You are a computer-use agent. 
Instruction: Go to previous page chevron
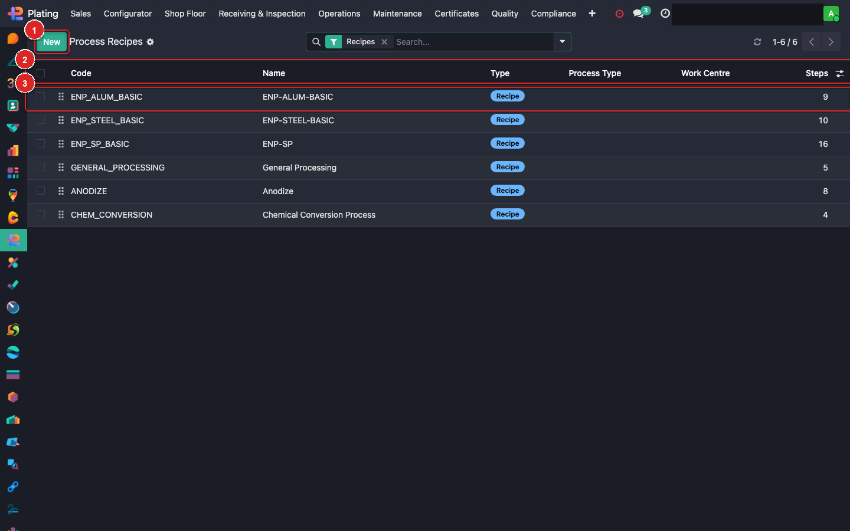812,42
